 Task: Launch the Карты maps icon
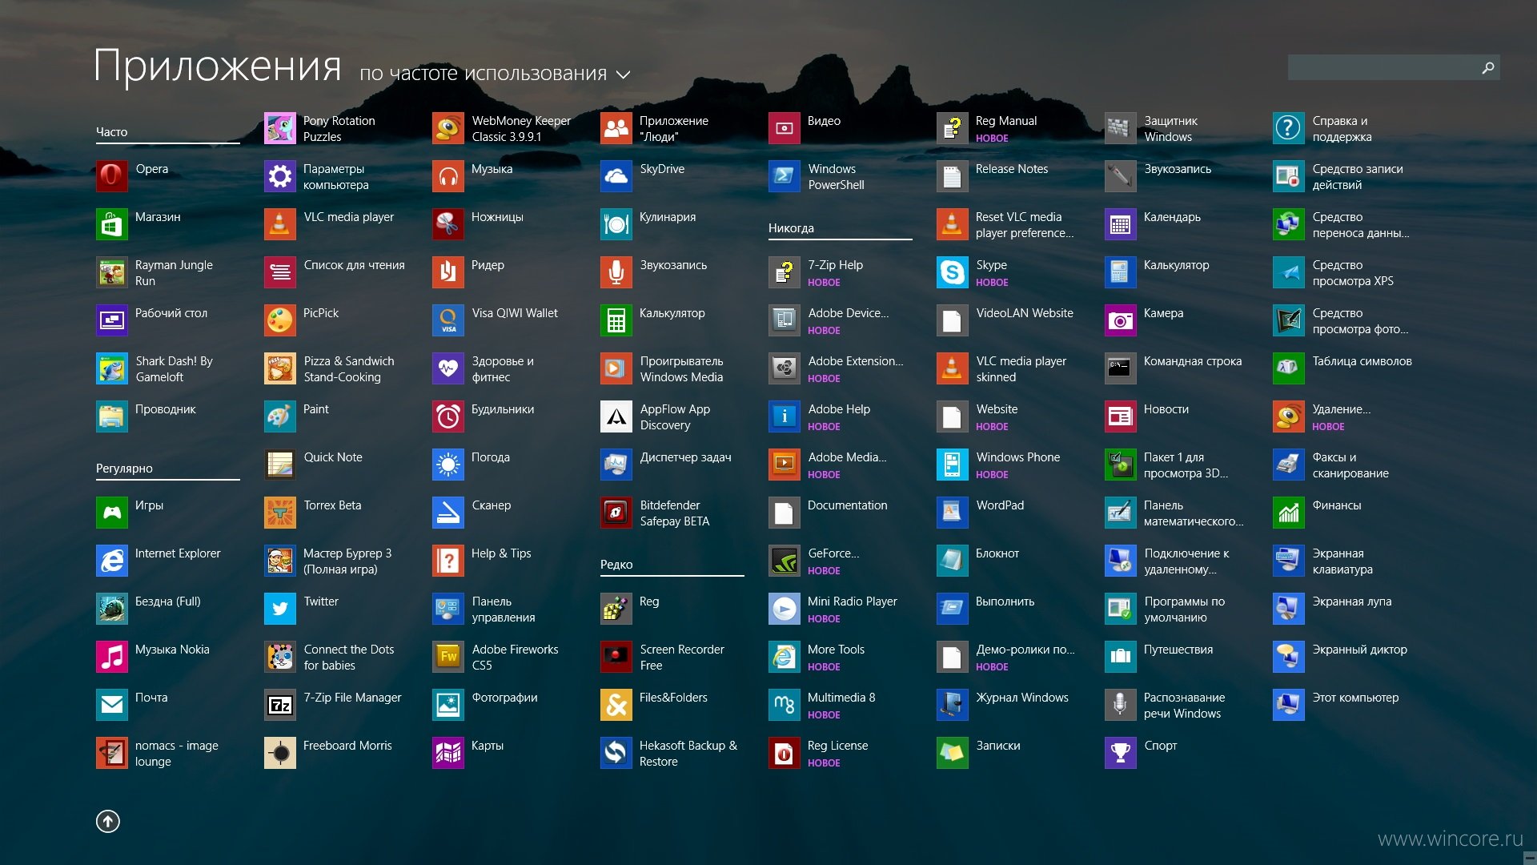point(448,753)
